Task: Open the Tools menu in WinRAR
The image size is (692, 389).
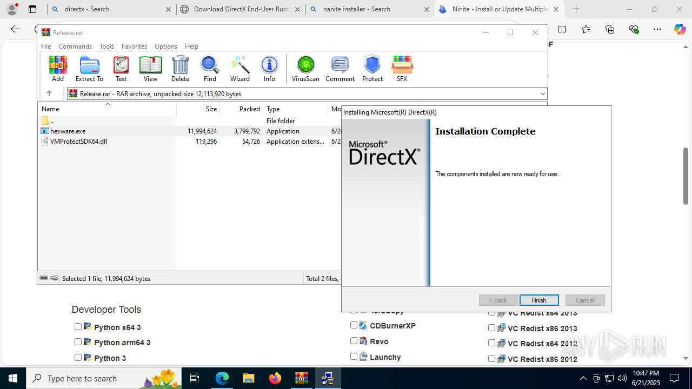Action: [107, 46]
